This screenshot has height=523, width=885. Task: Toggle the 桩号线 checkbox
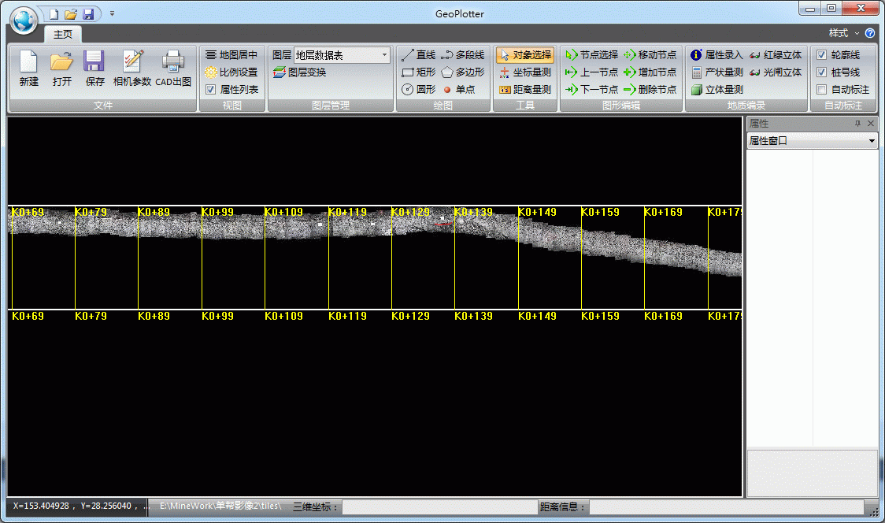click(822, 72)
